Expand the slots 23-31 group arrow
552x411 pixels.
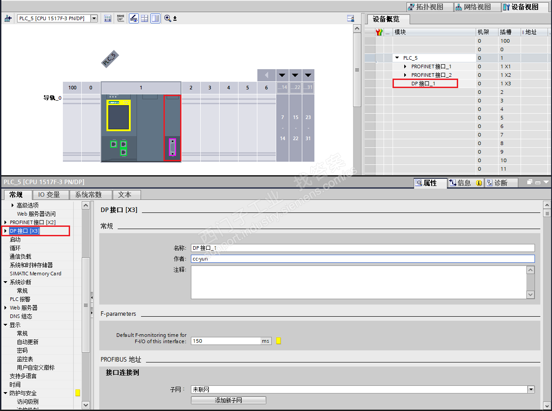click(308, 75)
